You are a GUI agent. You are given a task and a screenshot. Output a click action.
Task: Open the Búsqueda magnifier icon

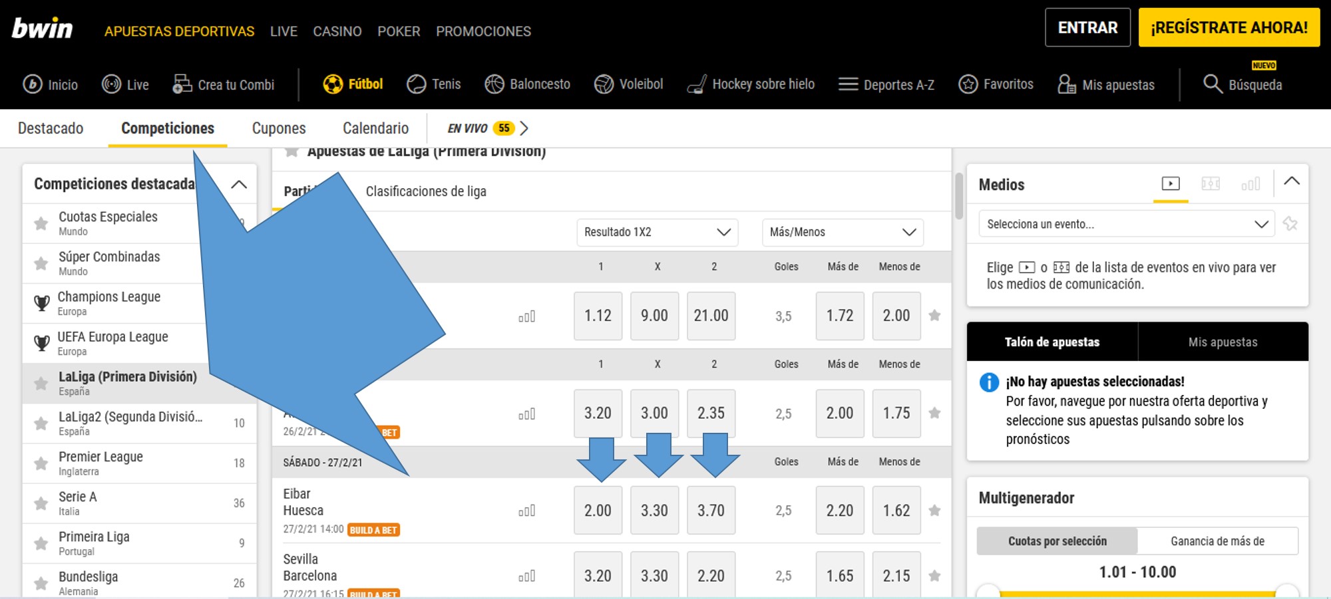1213,84
